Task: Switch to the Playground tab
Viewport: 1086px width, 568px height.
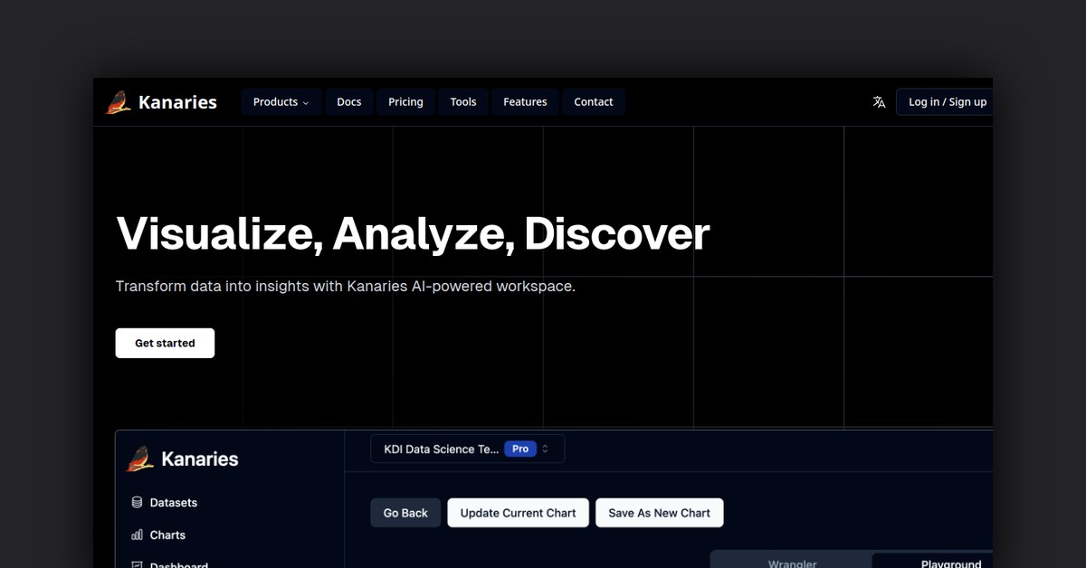Action: click(x=951, y=563)
